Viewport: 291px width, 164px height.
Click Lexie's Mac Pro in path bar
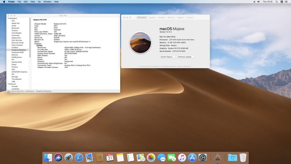point(17,91)
